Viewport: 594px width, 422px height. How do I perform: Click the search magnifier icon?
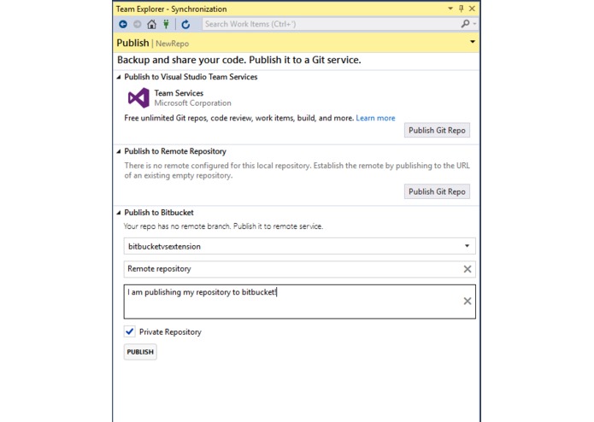coord(465,24)
